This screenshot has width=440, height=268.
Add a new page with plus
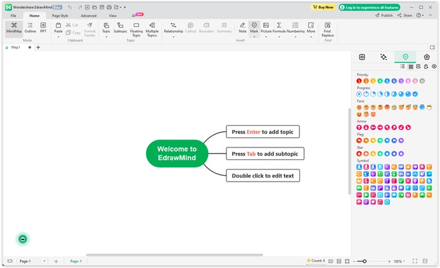pyautogui.click(x=56, y=261)
